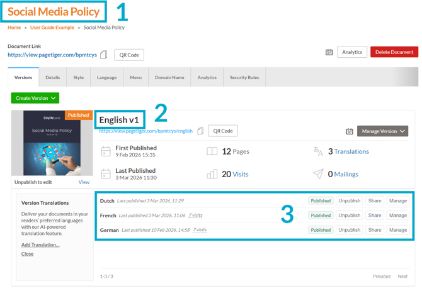Click the French language name
This screenshot has height=289, width=422.
[108, 215]
